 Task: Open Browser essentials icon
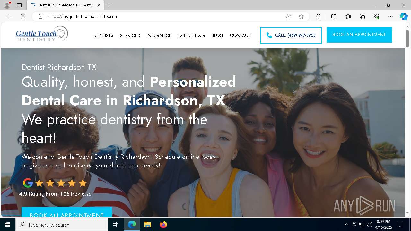tap(376, 16)
